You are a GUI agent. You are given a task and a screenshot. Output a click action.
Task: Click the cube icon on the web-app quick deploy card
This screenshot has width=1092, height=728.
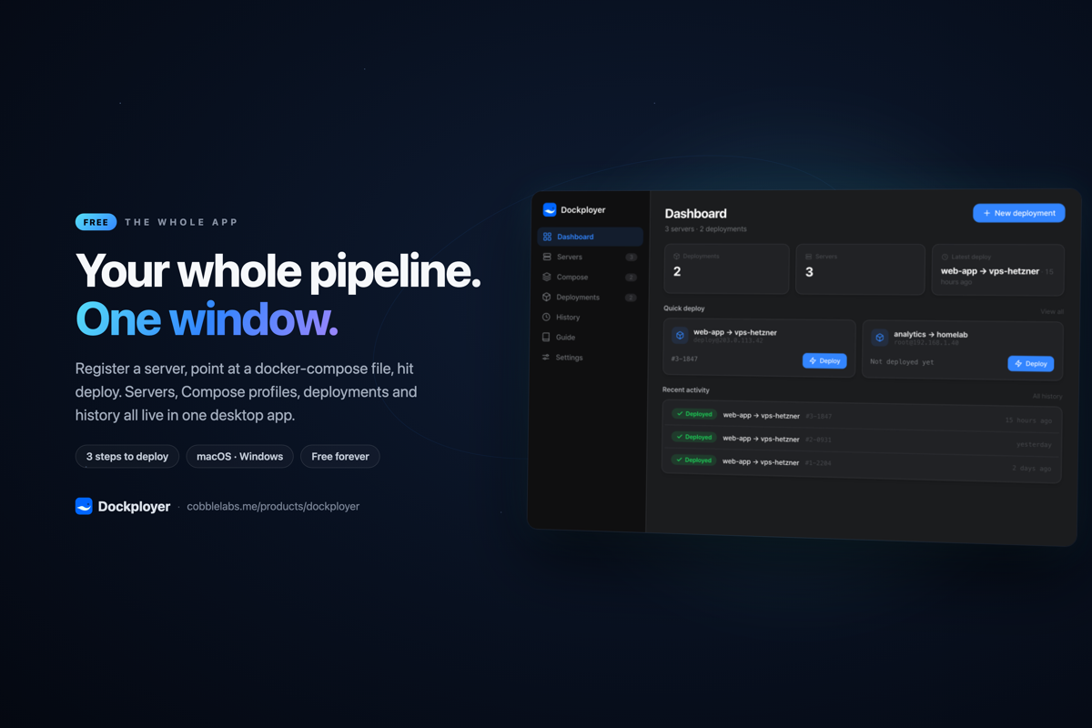point(680,336)
